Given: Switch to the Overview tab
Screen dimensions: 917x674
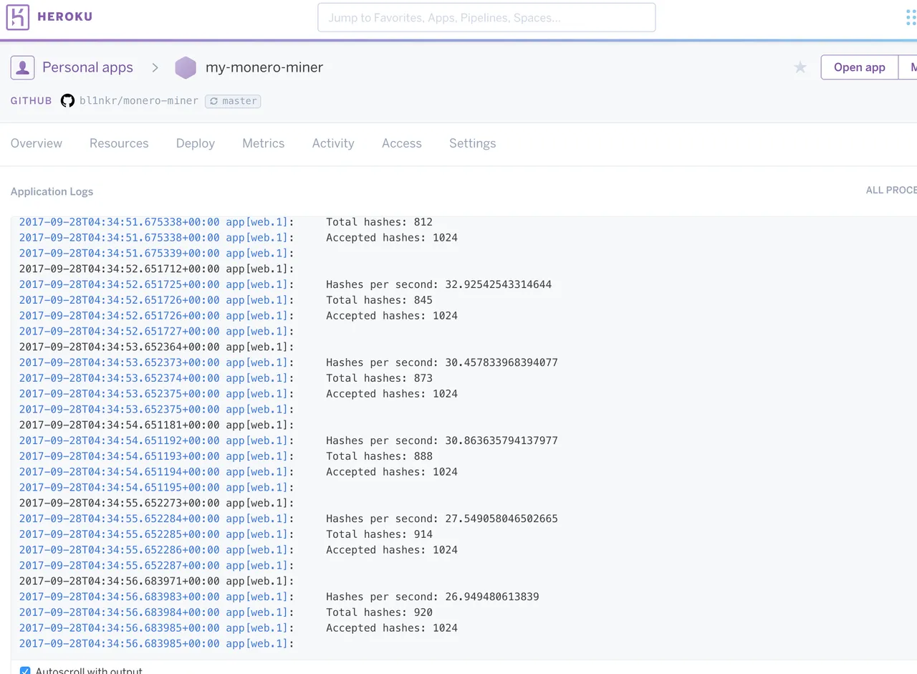Looking at the screenshot, I should [x=37, y=143].
